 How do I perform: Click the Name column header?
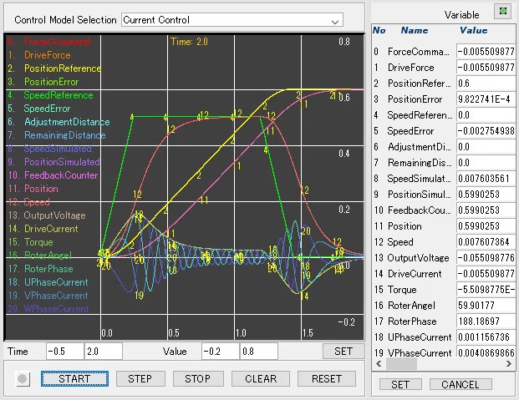(x=415, y=30)
